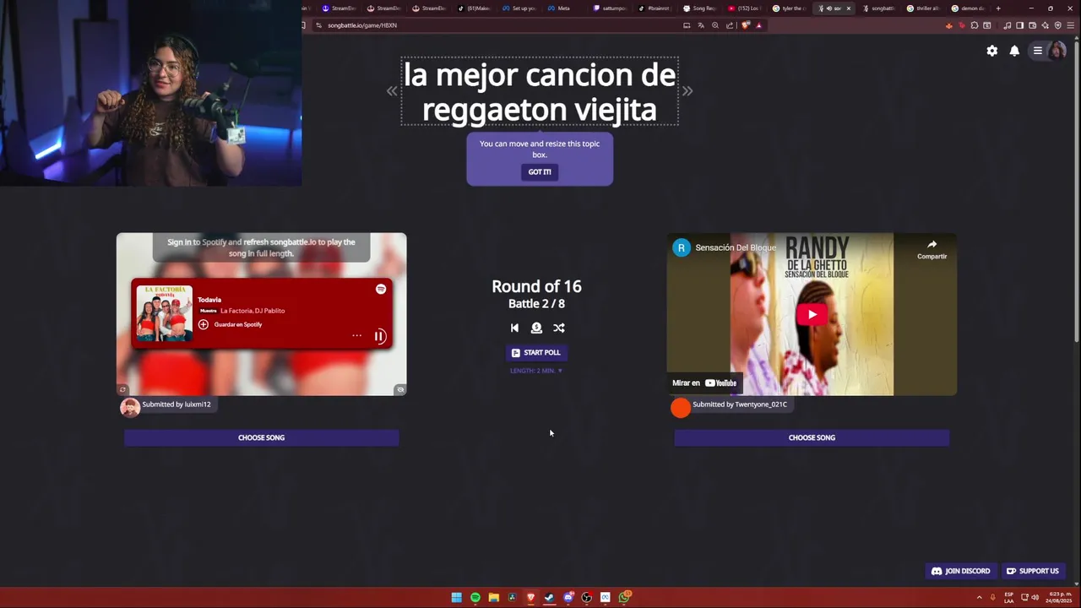Screen dimensions: 1081x608
Task: Open the Todavia song title link
Action: coord(209,300)
